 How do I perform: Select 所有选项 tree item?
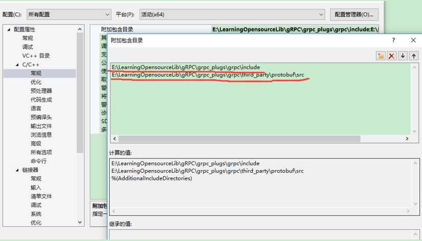tap(41, 152)
